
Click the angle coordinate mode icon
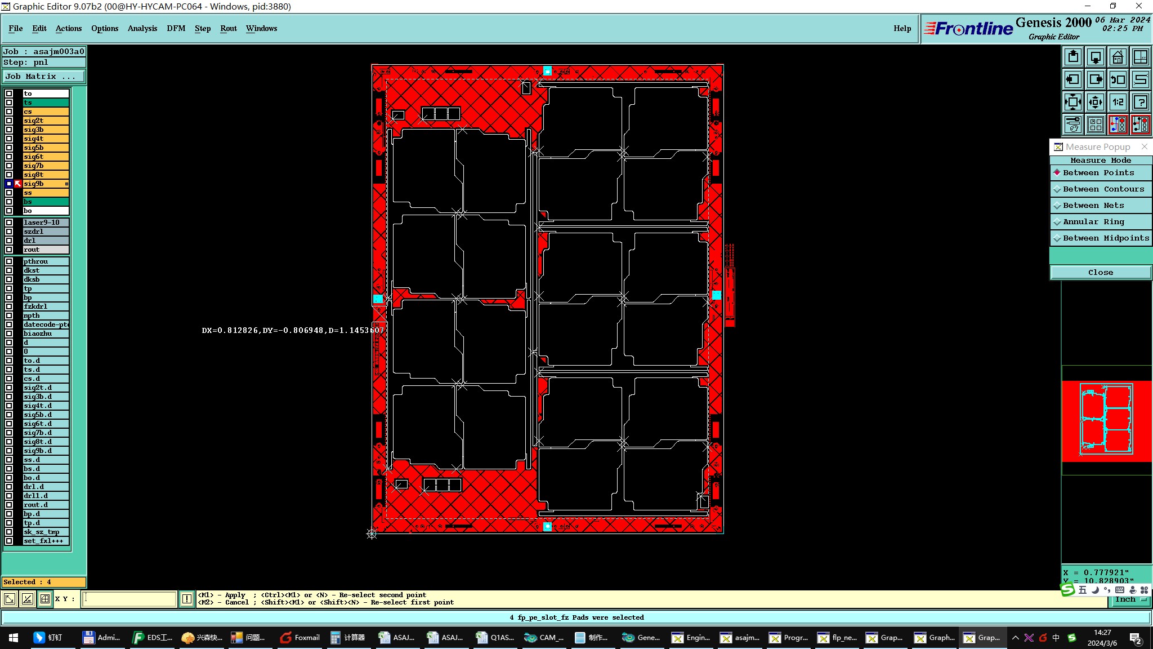[27, 599]
